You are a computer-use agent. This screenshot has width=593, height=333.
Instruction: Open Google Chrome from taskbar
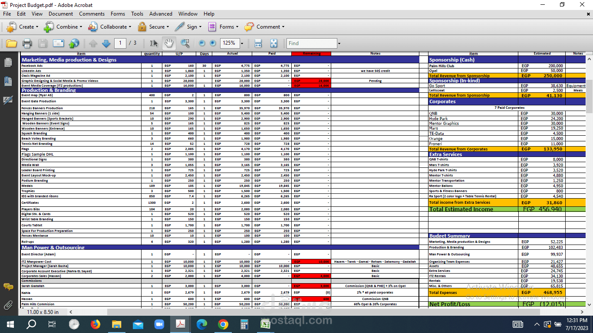223,324
